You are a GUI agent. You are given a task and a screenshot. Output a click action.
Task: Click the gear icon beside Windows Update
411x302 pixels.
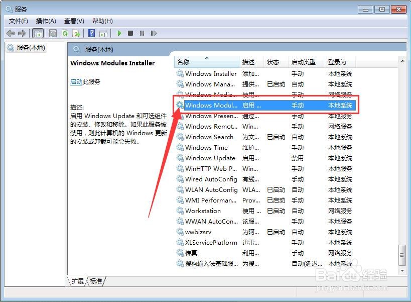click(x=180, y=158)
